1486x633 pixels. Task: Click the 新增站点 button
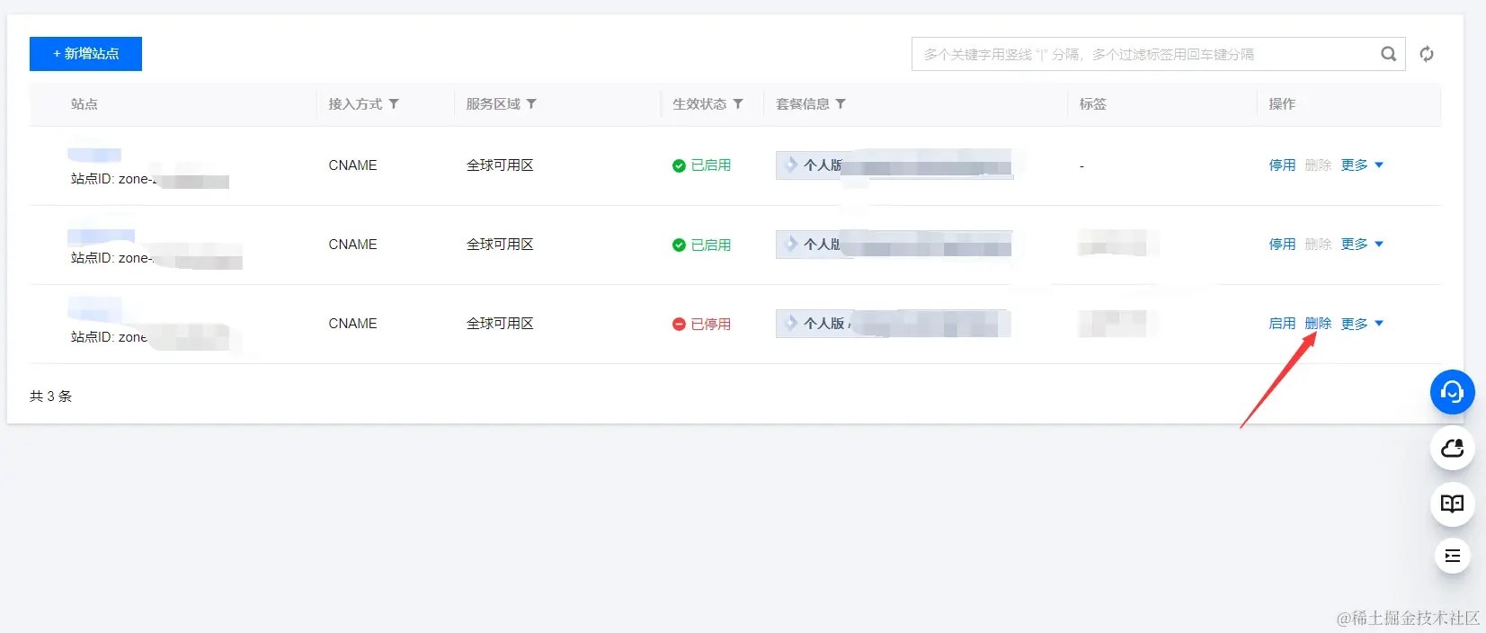[85, 54]
